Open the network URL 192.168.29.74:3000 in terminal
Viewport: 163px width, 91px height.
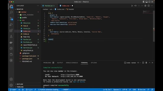[72, 76]
